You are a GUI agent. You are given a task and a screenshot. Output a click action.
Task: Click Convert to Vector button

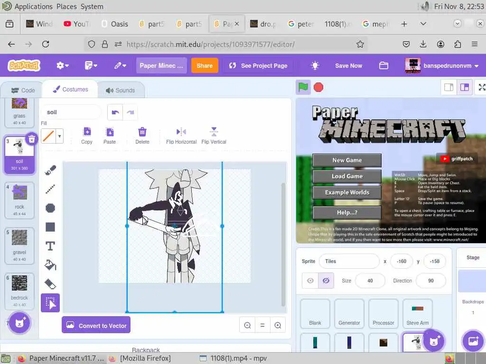pos(96,325)
